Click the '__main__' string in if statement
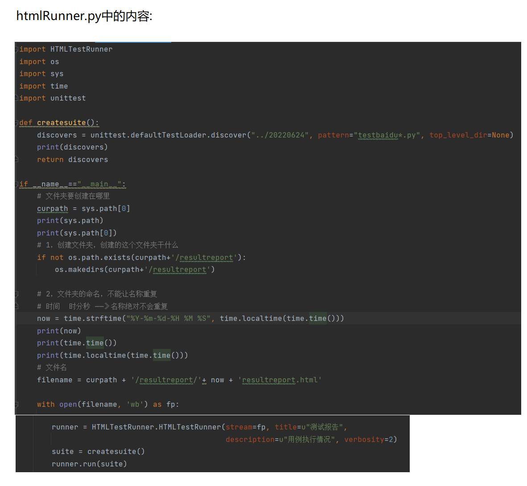Screen dimensions: 527x486 pyautogui.click(x=99, y=184)
